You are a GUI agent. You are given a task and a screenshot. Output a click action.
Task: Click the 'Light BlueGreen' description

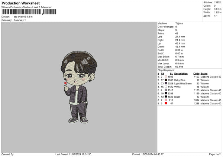183,83
